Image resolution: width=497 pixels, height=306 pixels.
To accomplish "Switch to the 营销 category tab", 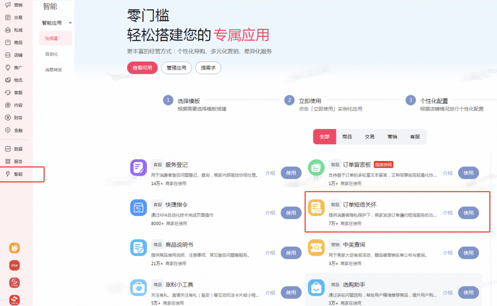I will pyautogui.click(x=392, y=137).
